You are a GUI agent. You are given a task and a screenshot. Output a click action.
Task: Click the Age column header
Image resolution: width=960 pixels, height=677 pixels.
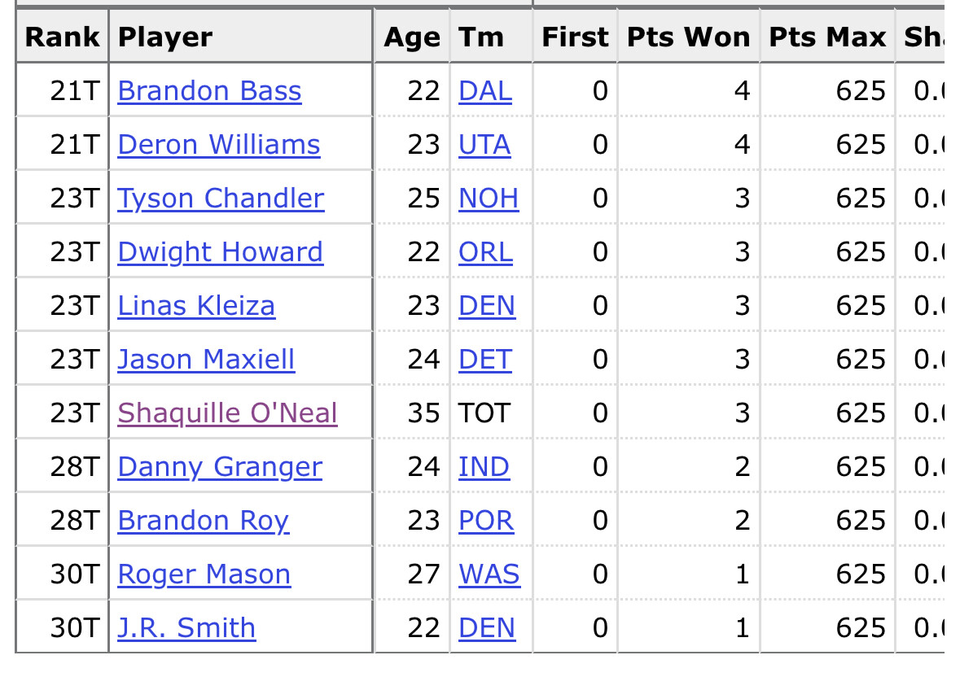coord(412,37)
